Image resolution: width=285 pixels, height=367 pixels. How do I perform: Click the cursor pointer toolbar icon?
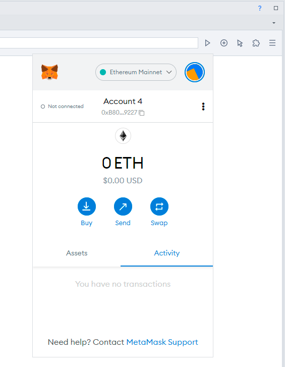(x=240, y=43)
